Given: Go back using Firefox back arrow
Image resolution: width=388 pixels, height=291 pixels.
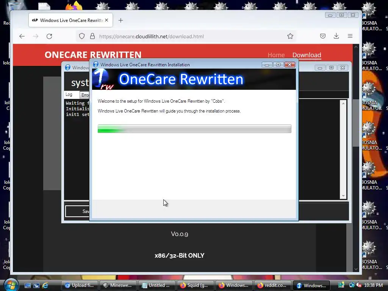Looking at the screenshot, I should (22, 36).
